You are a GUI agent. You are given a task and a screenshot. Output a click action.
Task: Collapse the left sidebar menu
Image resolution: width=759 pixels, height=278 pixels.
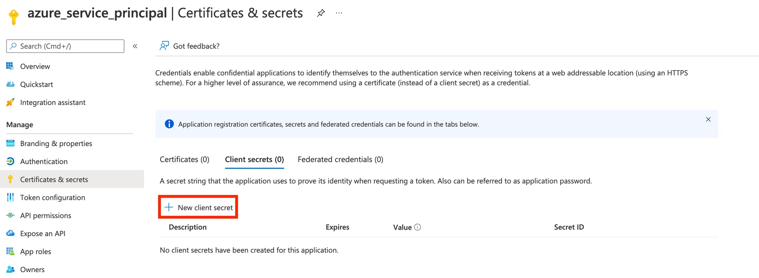coord(135,46)
